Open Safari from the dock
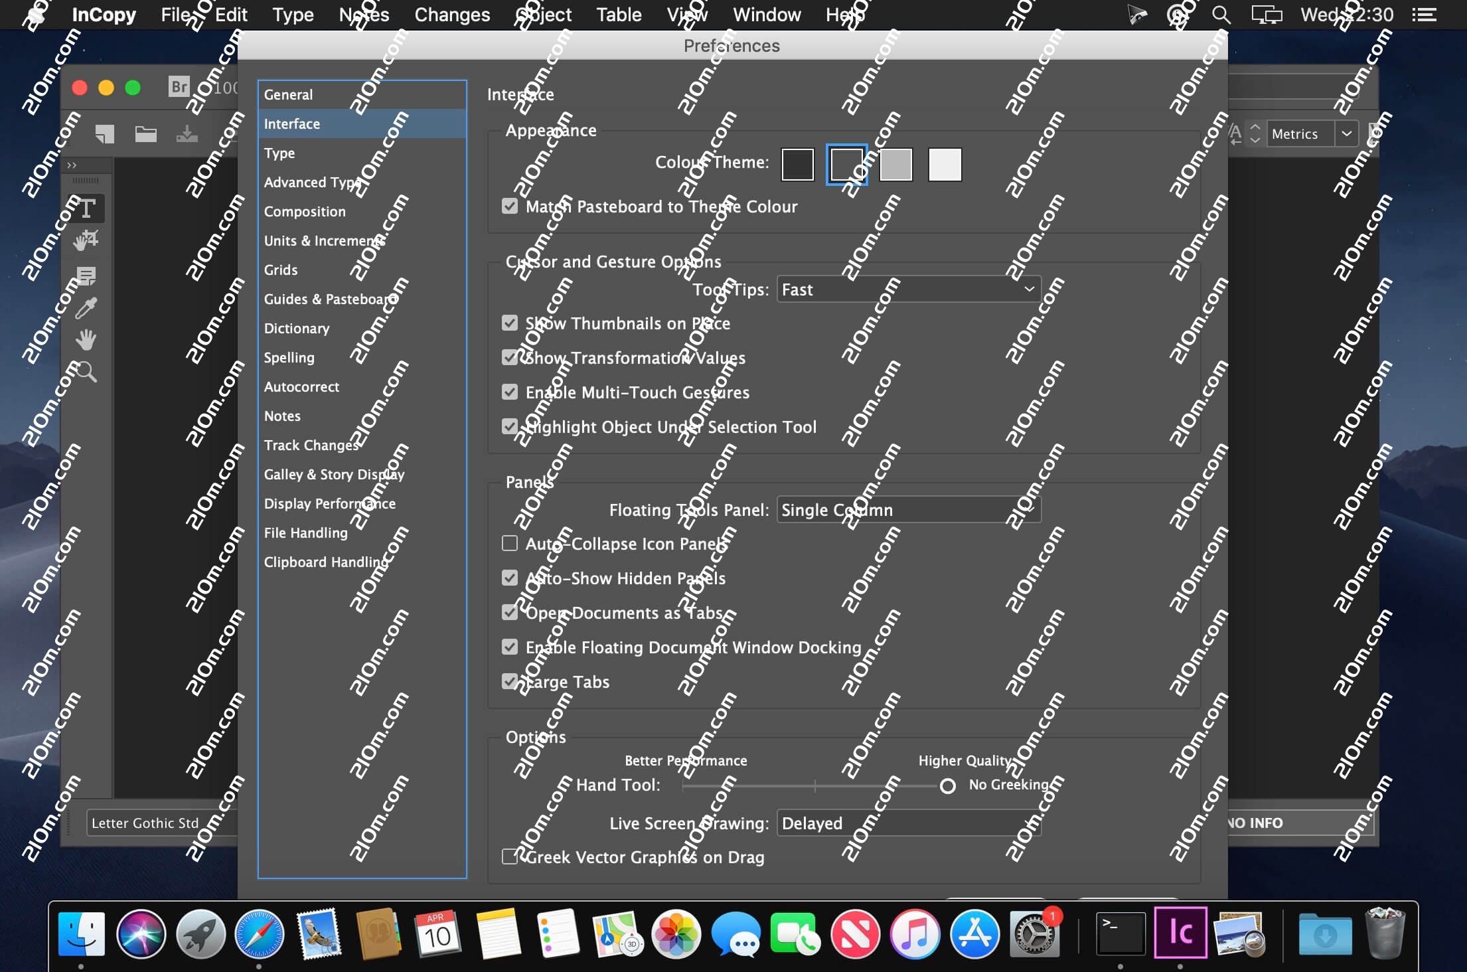 pos(260,934)
